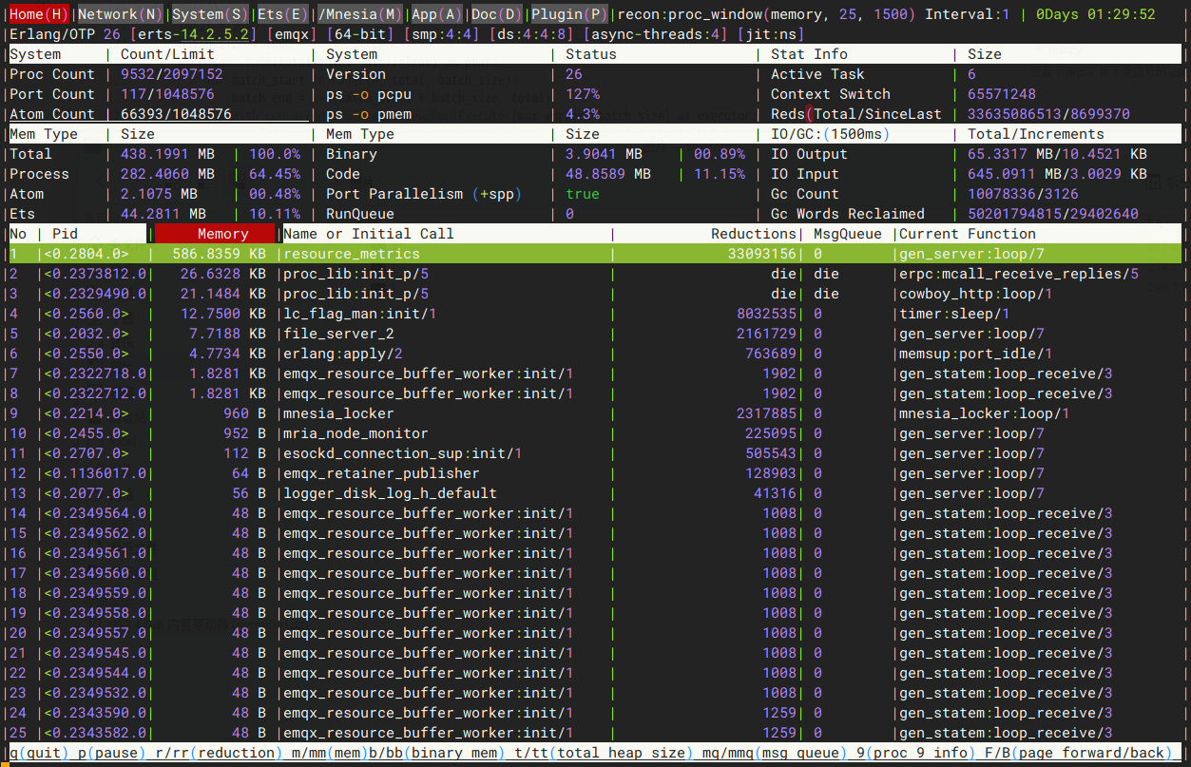Switch to the App(A) tab
This screenshot has height=767, width=1191.
coord(435,14)
